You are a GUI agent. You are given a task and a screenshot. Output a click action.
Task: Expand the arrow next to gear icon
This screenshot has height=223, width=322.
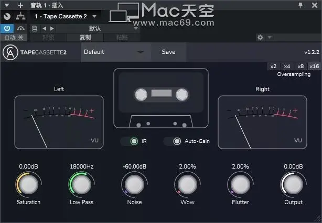(270, 38)
